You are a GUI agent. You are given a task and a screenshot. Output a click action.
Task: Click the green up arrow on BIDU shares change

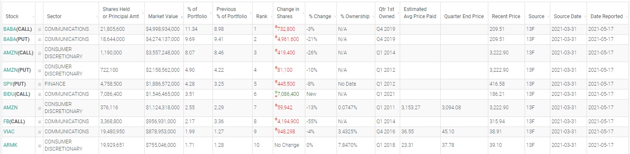(x=276, y=92)
